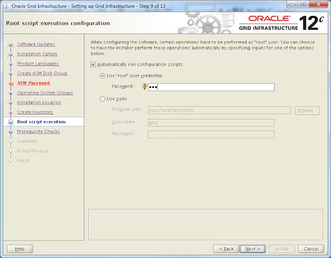Image resolution: width=331 pixels, height=258 pixels.
Task: Click the Install Product step label
Action: (x=33, y=151)
